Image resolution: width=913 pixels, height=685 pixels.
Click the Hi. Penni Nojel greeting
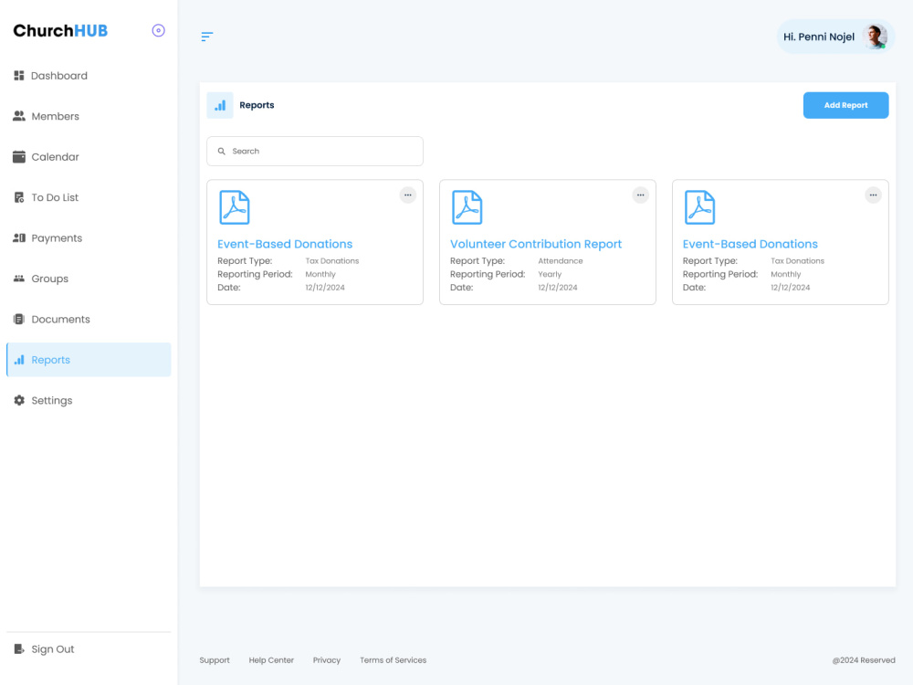tap(819, 37)
